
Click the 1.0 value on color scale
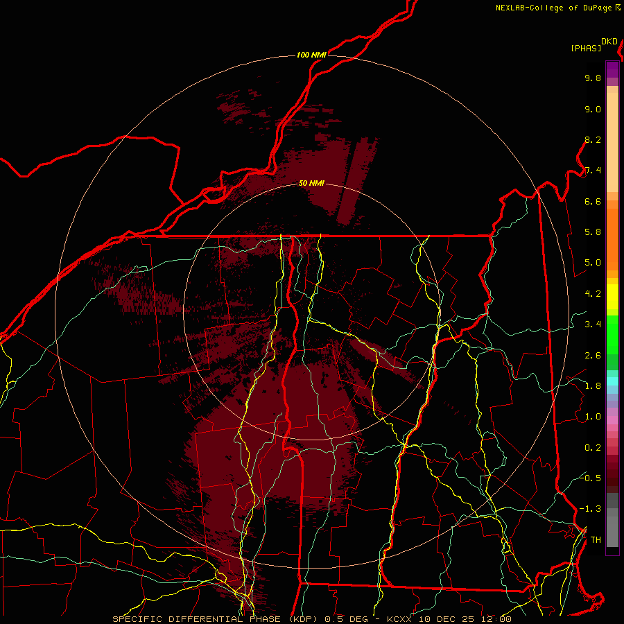coord(593,417)
